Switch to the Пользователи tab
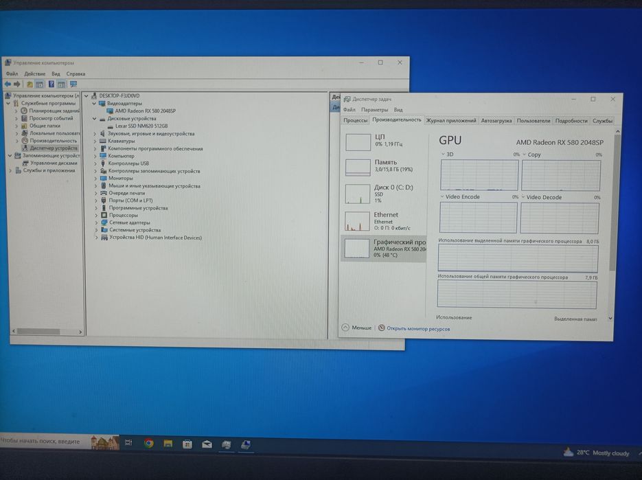642x480 pixels. [x=534, y=120]
